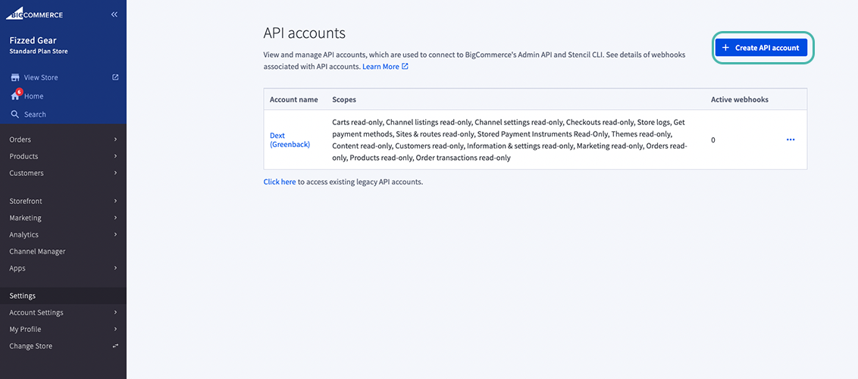Open Channel Manager from sidebar
Viewport: 858px width, 379px height.
click(38, 251)
